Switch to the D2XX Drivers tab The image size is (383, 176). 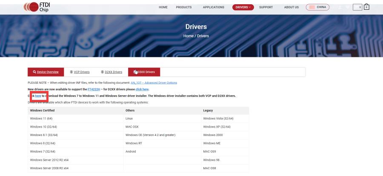pyautogui.click(x=111, y=72)
